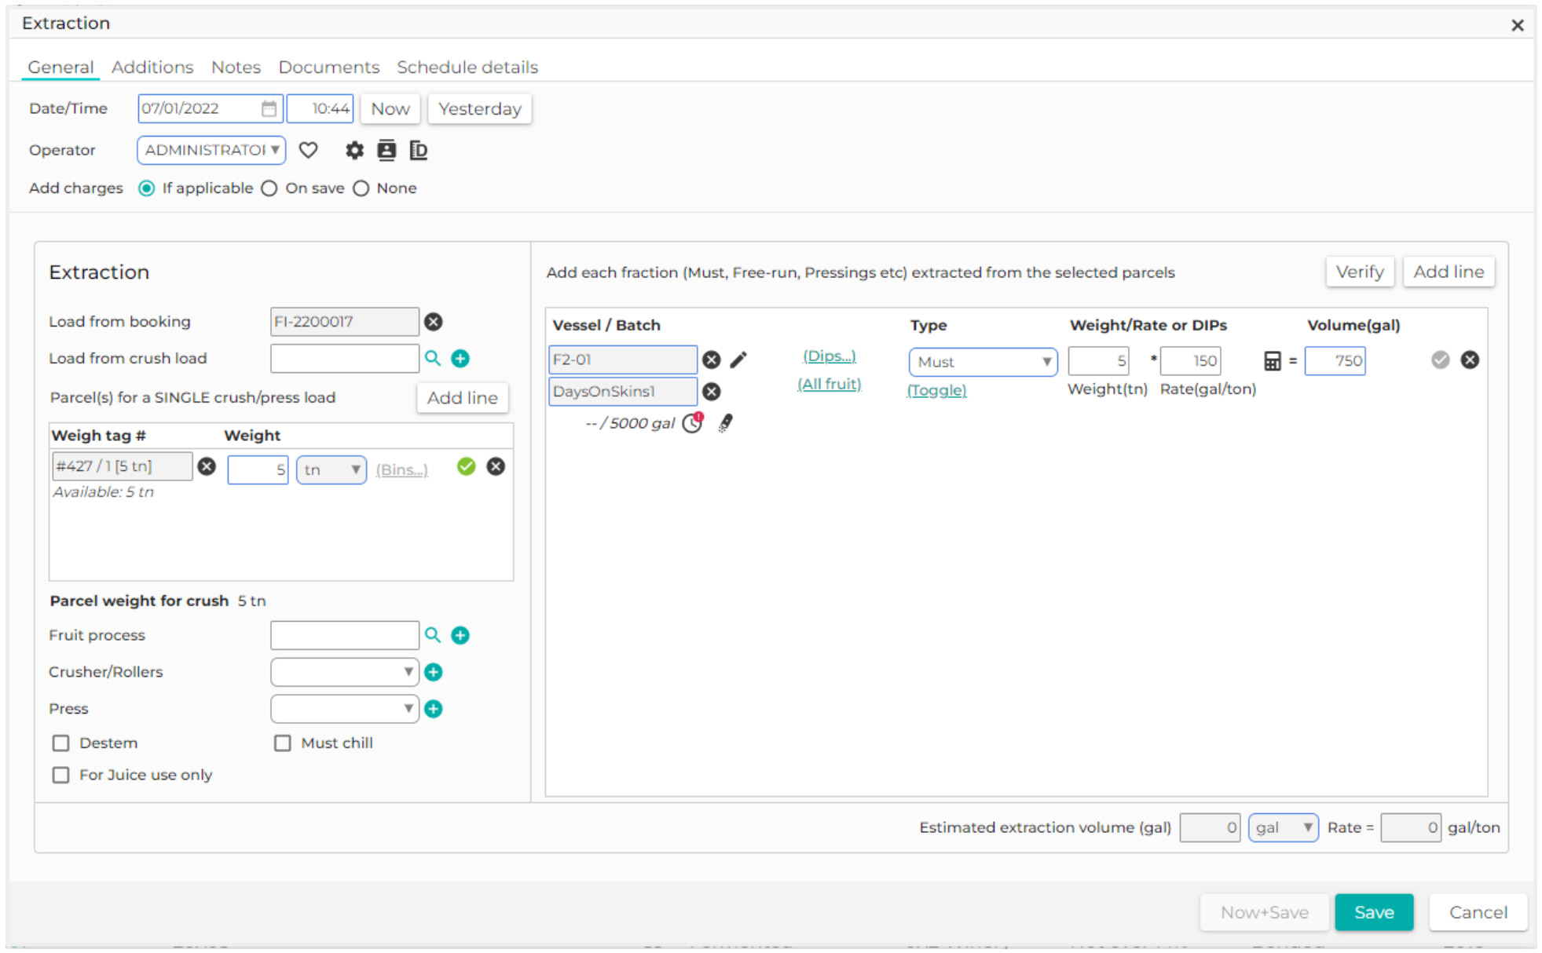Open the Must type dropdown
Screen dimensions: 1542x953
coord(983,362)
